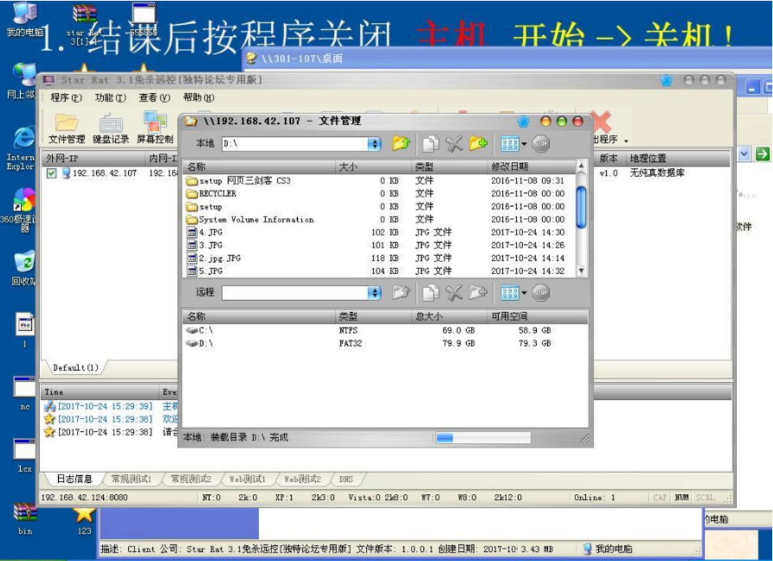Click the local pane copy icon
This screenshot has width=773, height=561.
point(430,143)
